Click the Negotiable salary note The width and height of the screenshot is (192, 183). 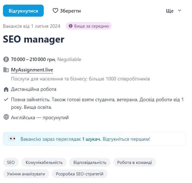(x=69, y=59)
